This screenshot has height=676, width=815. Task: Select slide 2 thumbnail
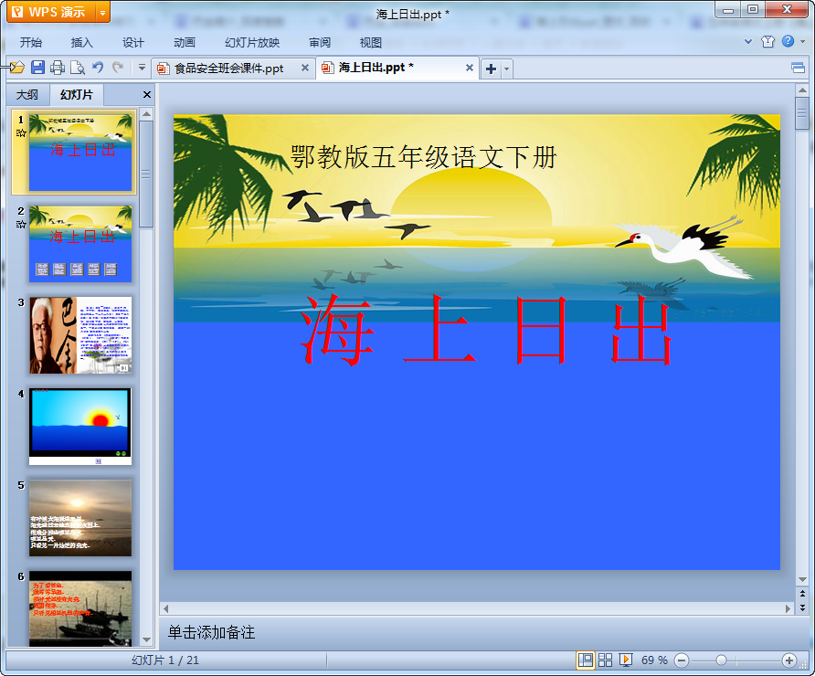80,244
